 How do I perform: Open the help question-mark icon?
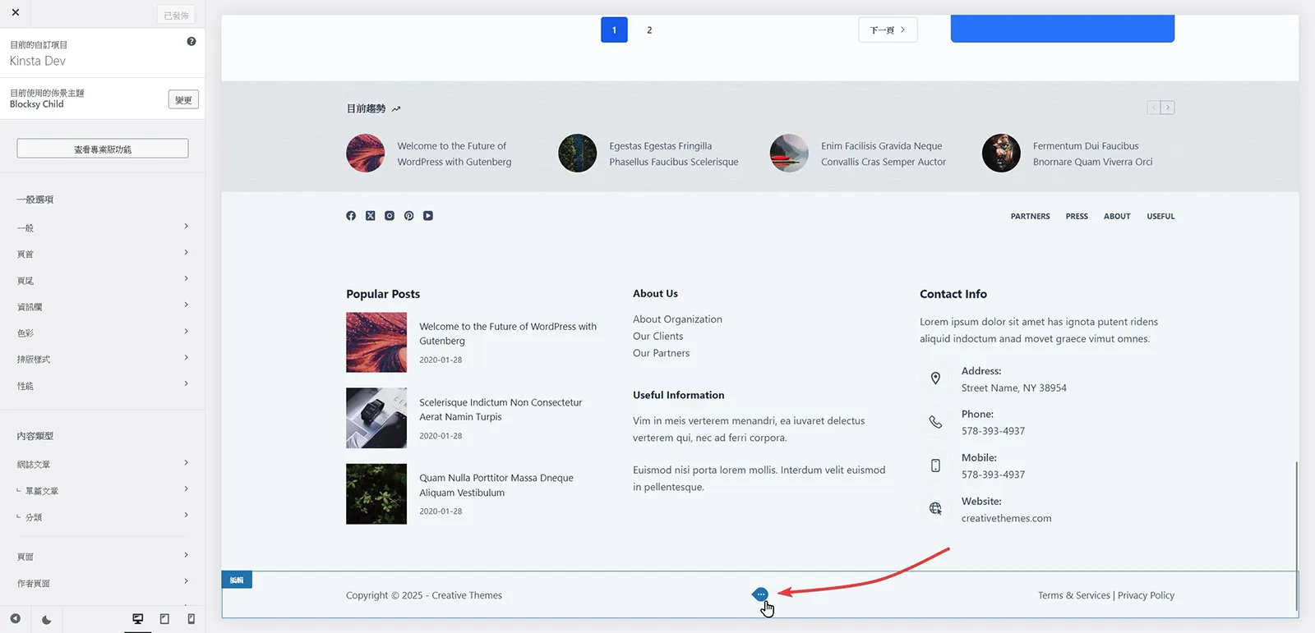191,42
